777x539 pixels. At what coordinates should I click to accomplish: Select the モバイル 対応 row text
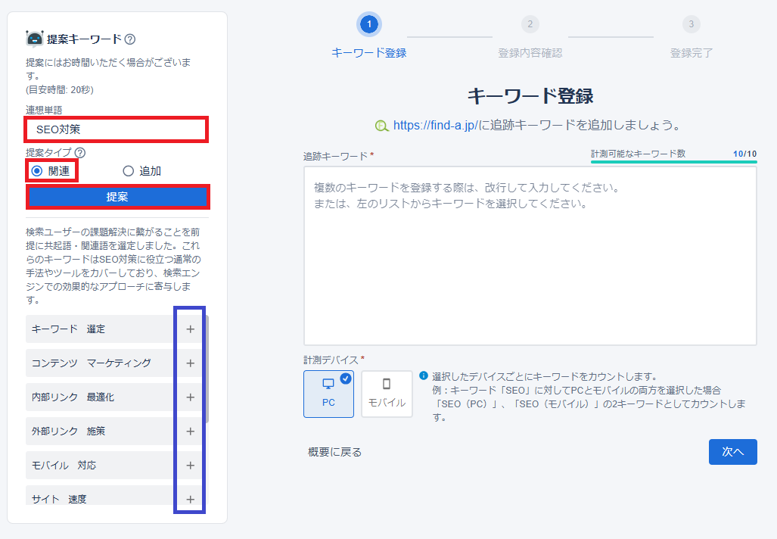click(64, 466)
